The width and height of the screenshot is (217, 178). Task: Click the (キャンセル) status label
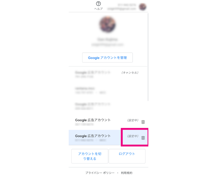point(130,72)
